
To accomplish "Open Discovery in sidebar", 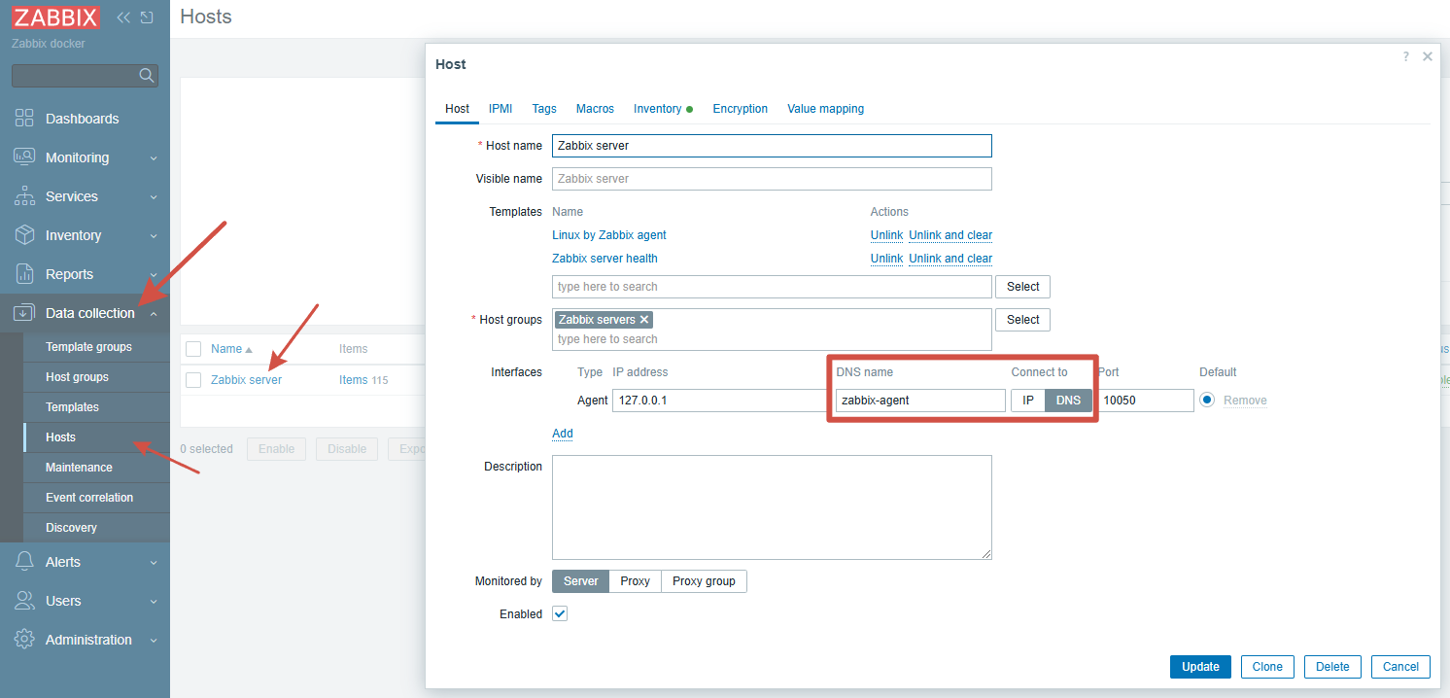I will click(x=96, y=528).
